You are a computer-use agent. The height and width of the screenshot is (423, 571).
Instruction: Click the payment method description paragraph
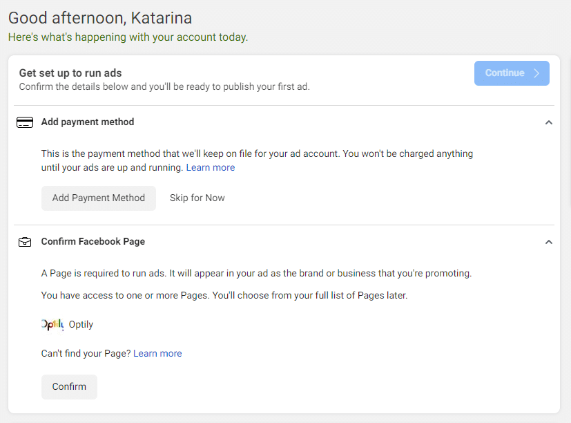point(257,160)
